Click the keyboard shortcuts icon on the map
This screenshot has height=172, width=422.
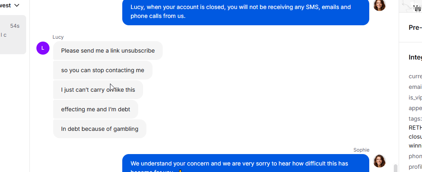(x=418, y=9)
